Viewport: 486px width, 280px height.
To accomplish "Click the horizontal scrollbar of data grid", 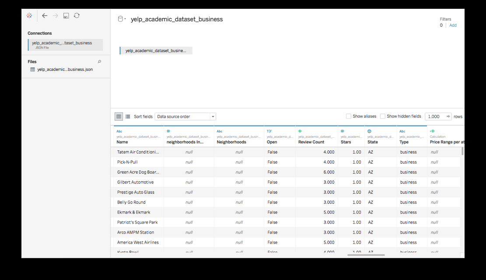I will 366,255.
